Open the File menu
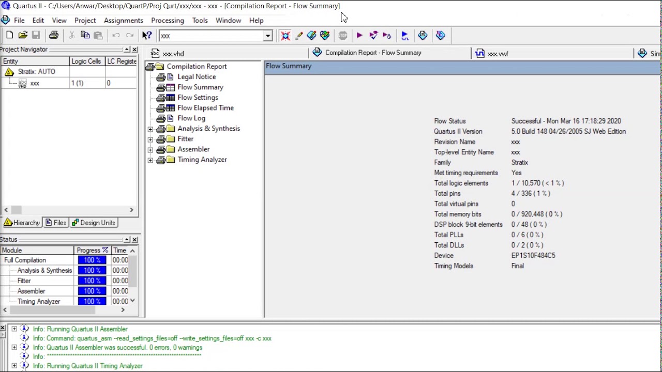This screenshot has width=662, height=372. pyautogui.click(x=19, y=20)
